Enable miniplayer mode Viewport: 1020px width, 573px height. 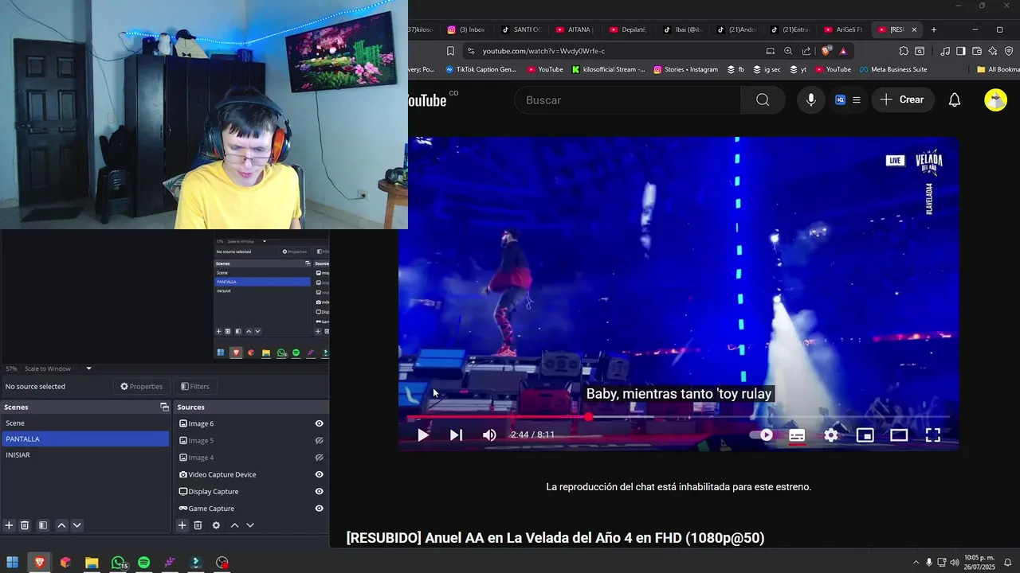point(865,435)
